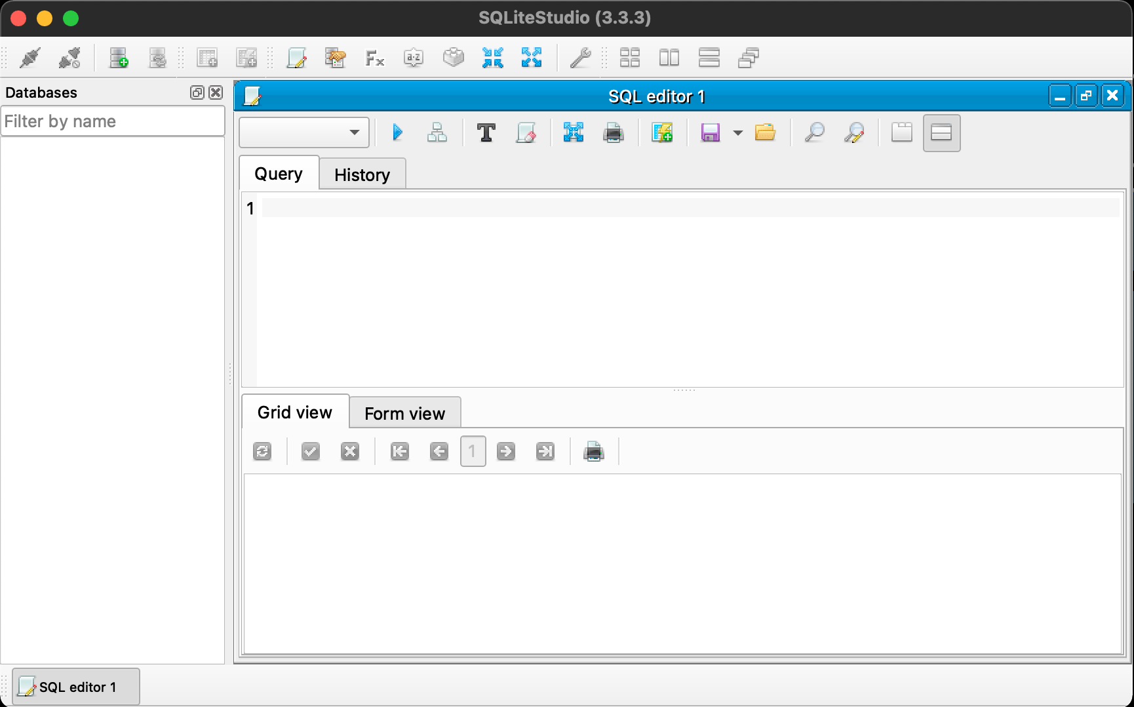Screen dimensions: 1134x707
Task: Print from the SQL editor toolbar
Action: pyautogui.click(x=613, y=132)
